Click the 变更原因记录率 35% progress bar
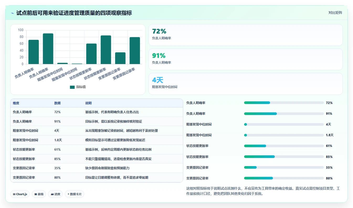This screenshot has height=208, width=353. click(x=284, y=167)
